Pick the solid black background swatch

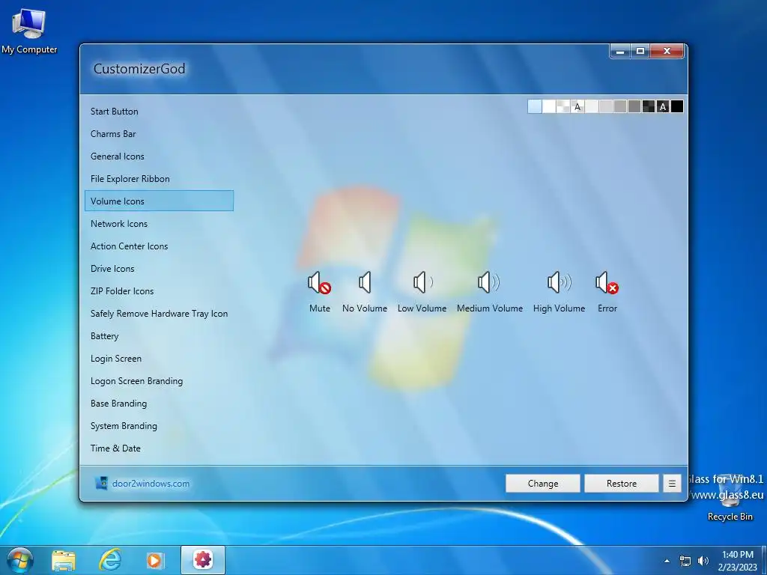(x=677, y=106)
